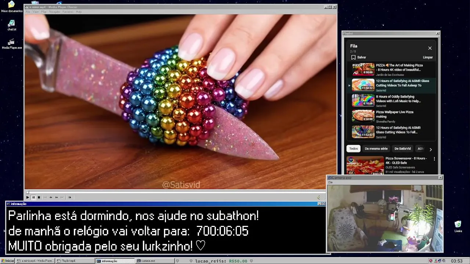470x264 pixels.
Task: Open the last 12 Hours ASMR Glass Cutting entry
Action: [391, 132]
